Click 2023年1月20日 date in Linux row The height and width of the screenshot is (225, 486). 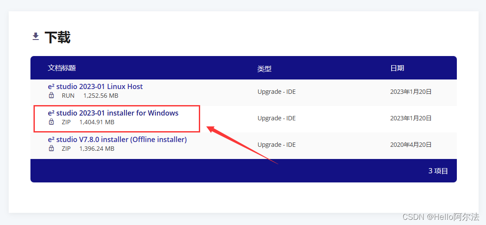(x=411, y=92)
